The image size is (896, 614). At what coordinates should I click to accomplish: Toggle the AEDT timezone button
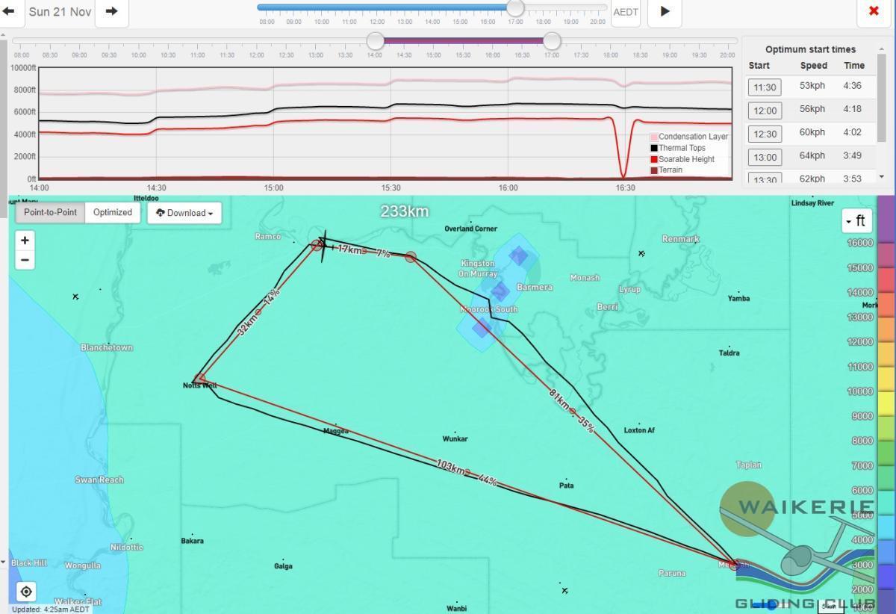tap(625, 12)
